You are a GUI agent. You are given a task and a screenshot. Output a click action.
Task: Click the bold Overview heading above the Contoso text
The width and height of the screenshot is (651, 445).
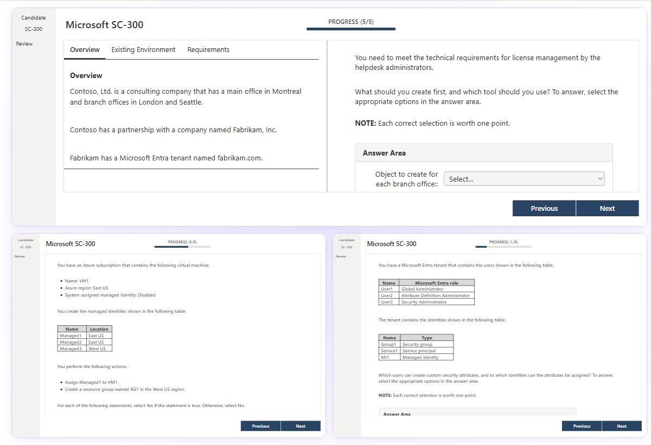[86, 75]
